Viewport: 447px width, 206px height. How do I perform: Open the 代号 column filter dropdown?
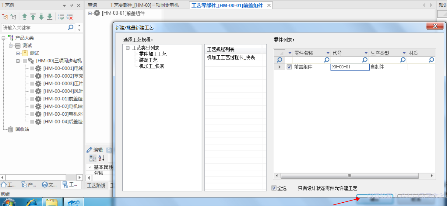click(x=366, y=53)
